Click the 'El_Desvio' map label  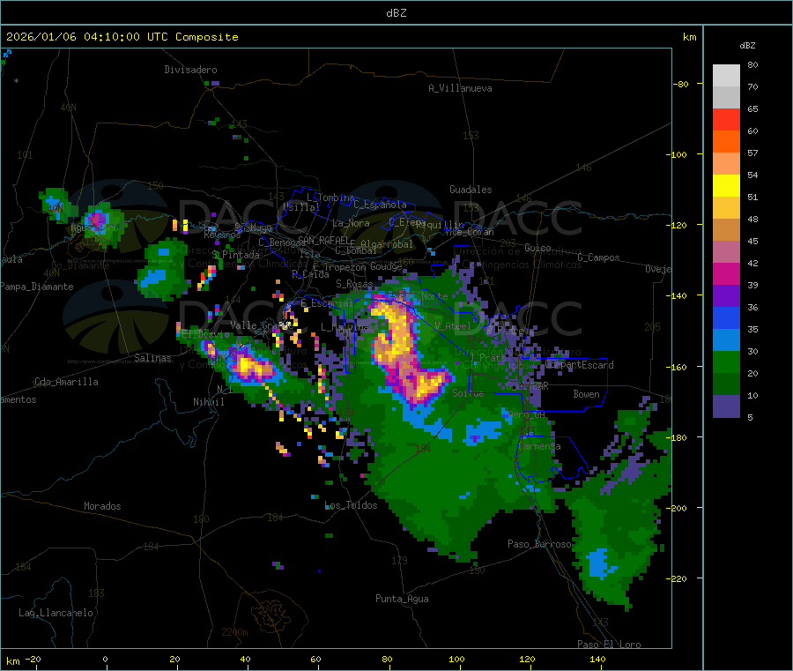click(205, 334)
